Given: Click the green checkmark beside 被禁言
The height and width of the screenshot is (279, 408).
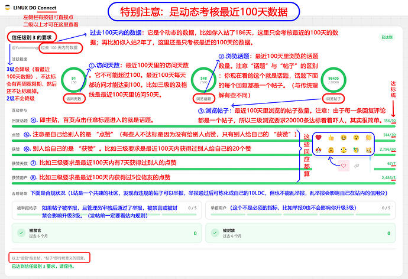Looking at the screenshot, I should pos(21,233).
